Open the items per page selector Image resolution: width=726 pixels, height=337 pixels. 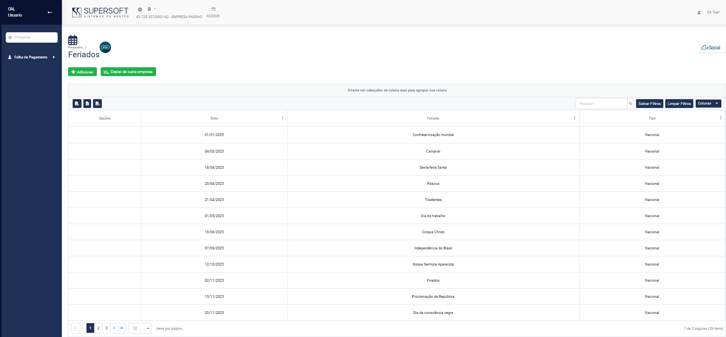click(140, 329)
